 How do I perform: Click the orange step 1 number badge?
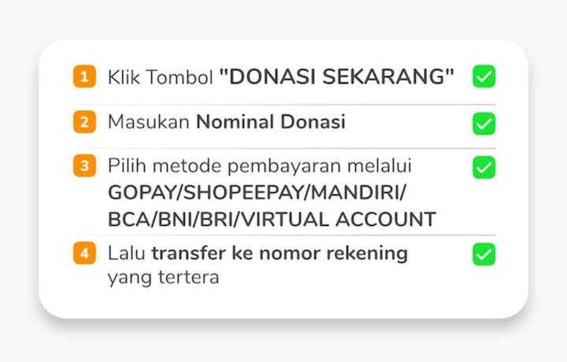coord(84,76)
